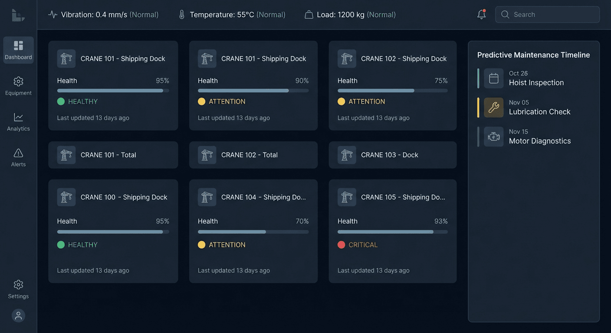The image size is (611, 333).
Task: Open the Alerts warning triangle icon
Action: 18,153
